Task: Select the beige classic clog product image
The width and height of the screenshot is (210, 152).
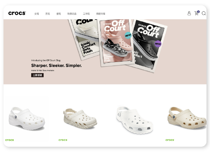Action: pos(187,118)
